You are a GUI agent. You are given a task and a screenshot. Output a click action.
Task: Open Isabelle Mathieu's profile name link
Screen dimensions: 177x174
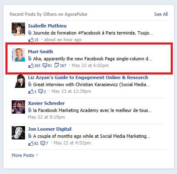click(47, 26)
